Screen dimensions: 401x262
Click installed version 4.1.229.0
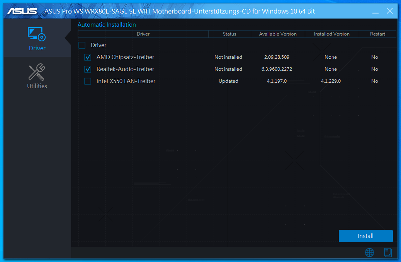(x=331, y=81)
